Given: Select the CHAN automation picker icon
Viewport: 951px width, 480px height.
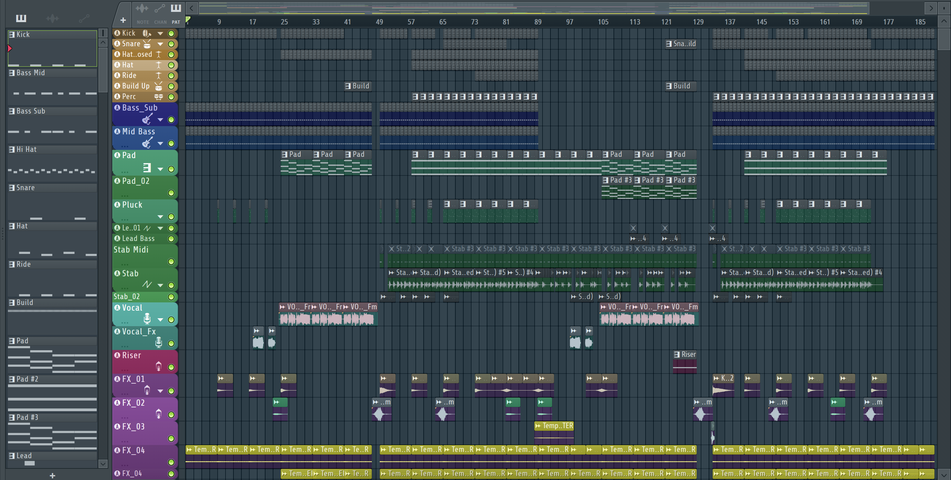Looking at the screenshot, I should (x=160, y=9).
